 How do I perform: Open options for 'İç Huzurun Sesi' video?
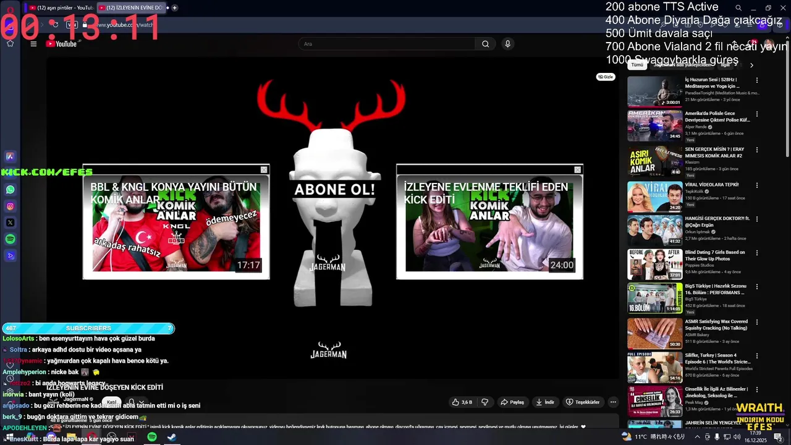[756, 80]
